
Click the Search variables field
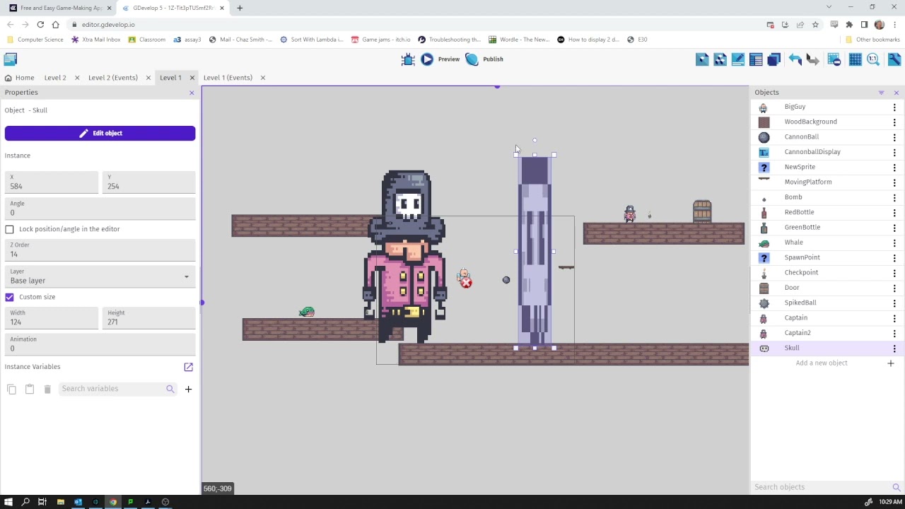tap(112, 389)
